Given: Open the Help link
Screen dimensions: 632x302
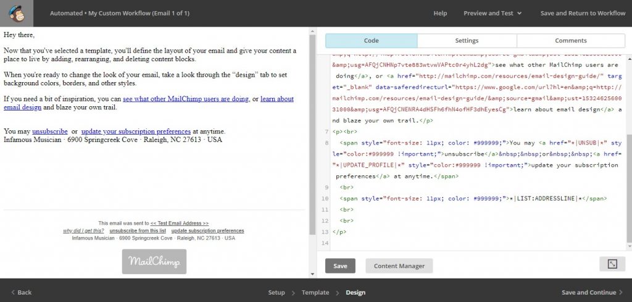Looking at the screenshot, I should (x=440, y=14).
